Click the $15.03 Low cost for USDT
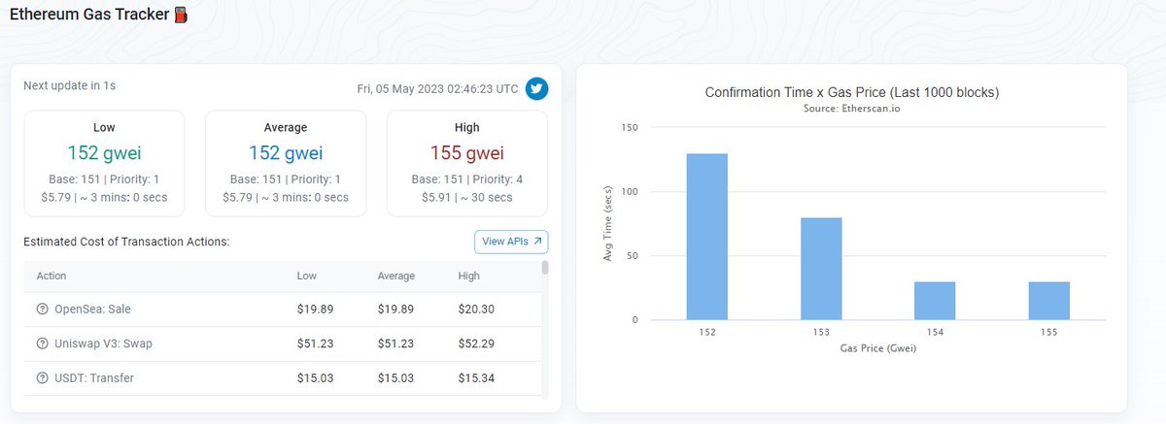 pos(315,377)
